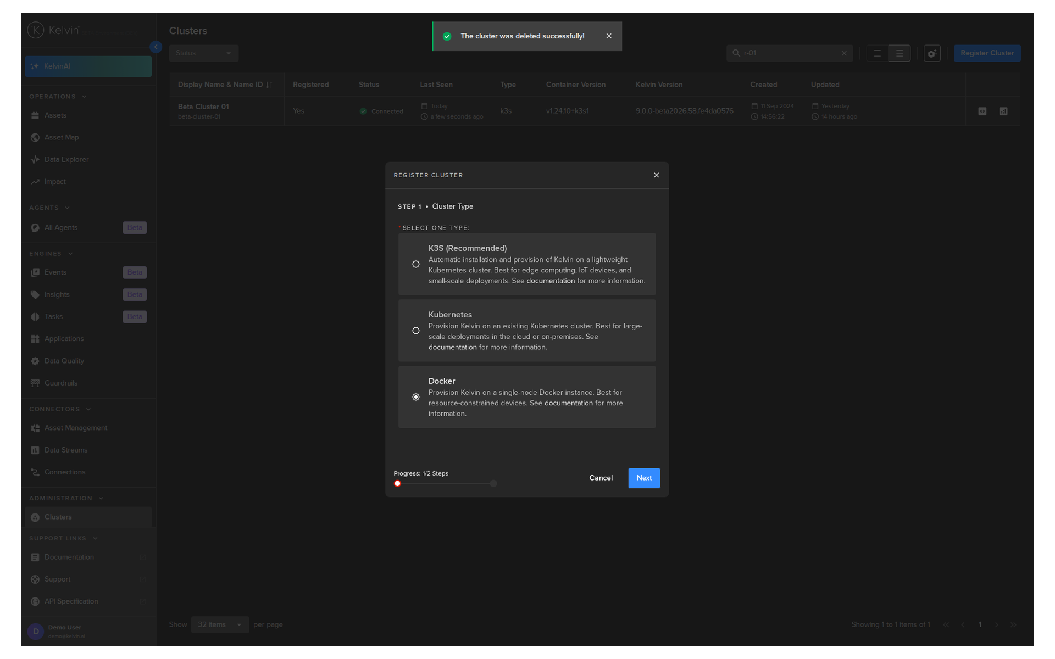Click the API Specification globe icon
The width and height of the screenshot is (1055, 659).
(x=35, y=602)
